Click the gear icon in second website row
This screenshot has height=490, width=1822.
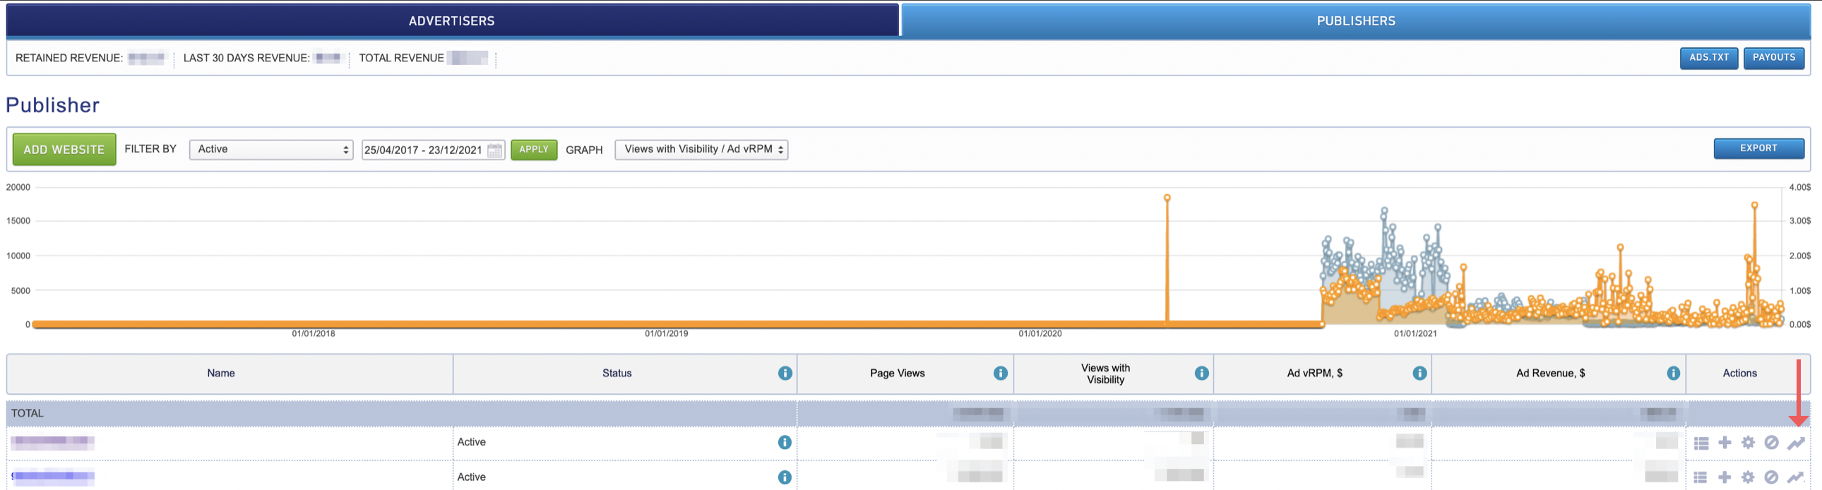[x=1748, y=477]
